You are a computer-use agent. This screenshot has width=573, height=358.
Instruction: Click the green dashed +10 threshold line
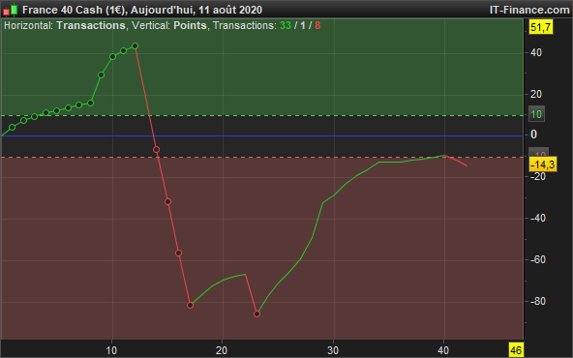coord(262,115)
